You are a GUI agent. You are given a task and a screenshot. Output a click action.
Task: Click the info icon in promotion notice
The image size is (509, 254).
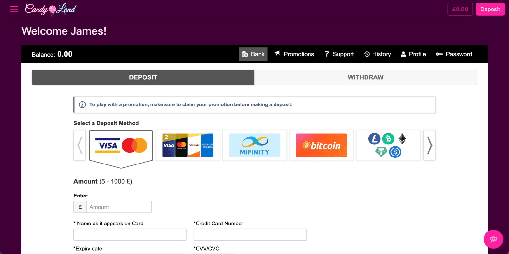pos(82,105)
